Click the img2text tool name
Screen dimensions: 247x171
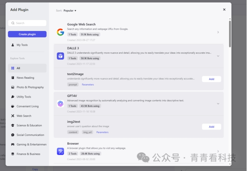coord(74,122)
